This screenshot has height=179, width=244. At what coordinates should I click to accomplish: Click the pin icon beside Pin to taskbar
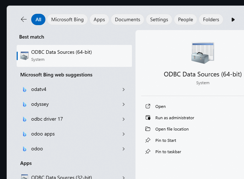pyautogui.click(x=148, y=151)
